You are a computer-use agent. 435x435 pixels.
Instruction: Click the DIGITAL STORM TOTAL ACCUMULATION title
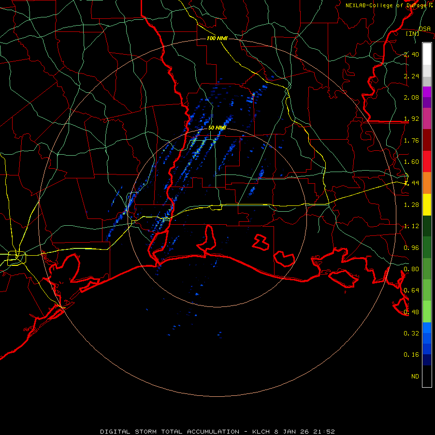click(170, 432)
